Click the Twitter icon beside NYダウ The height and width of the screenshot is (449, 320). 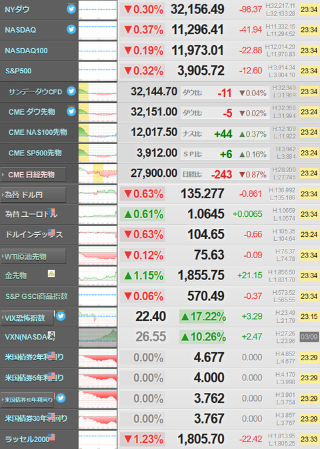click(71, 9)
